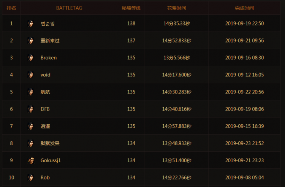285x187 pixels.
Task: Click the hero portrait beside 航航
Action: click(31, 92)
